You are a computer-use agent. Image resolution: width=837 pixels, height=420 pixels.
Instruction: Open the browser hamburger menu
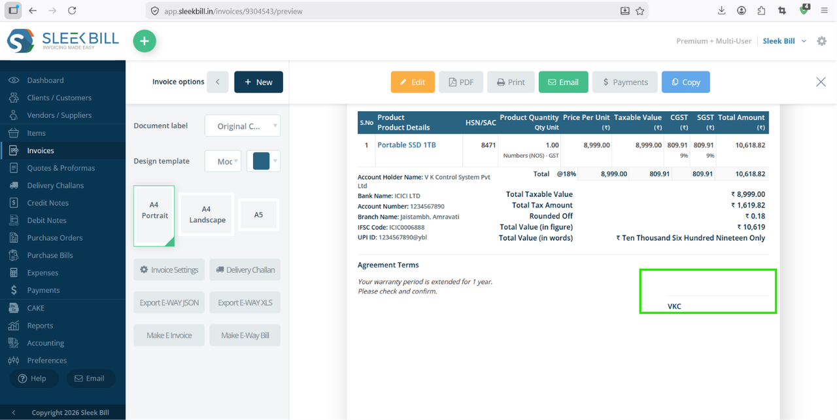coord(824,10)
